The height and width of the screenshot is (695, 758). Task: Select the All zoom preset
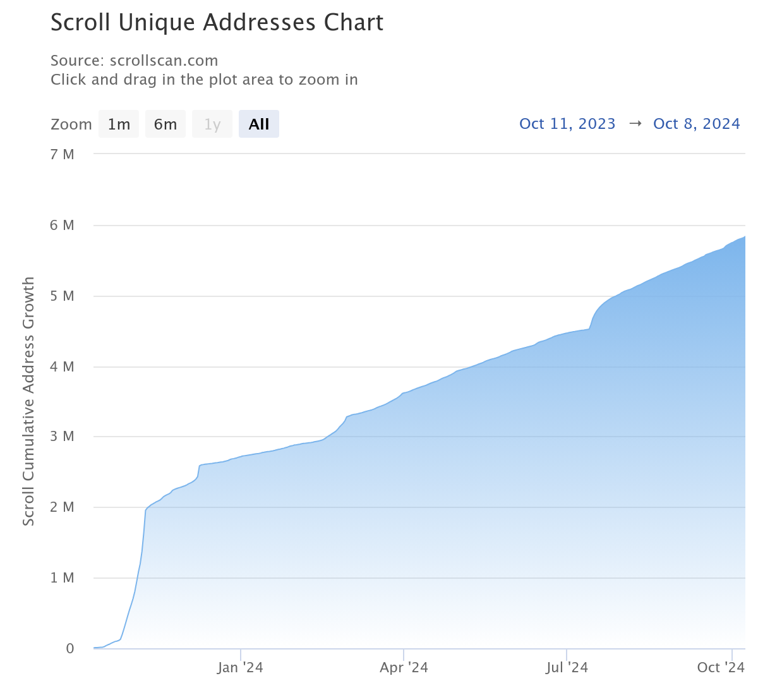tap(258, 124)
